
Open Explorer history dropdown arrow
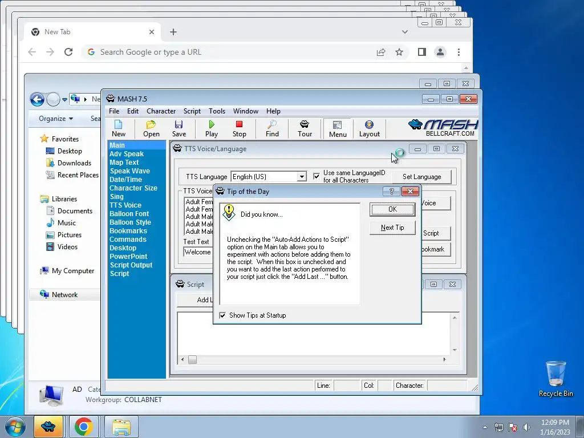pos(65,99)
